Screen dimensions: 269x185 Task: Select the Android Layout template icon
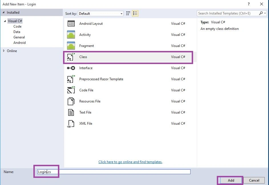71,24
